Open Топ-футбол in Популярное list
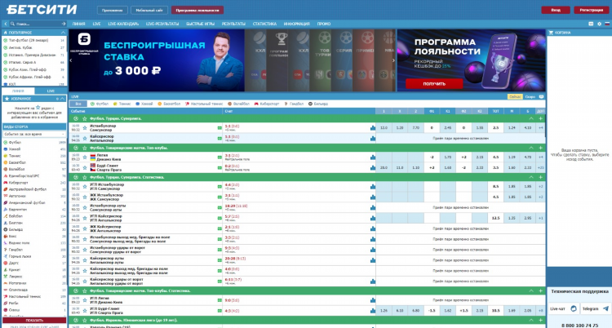612x328 pixels. point(34,40)
